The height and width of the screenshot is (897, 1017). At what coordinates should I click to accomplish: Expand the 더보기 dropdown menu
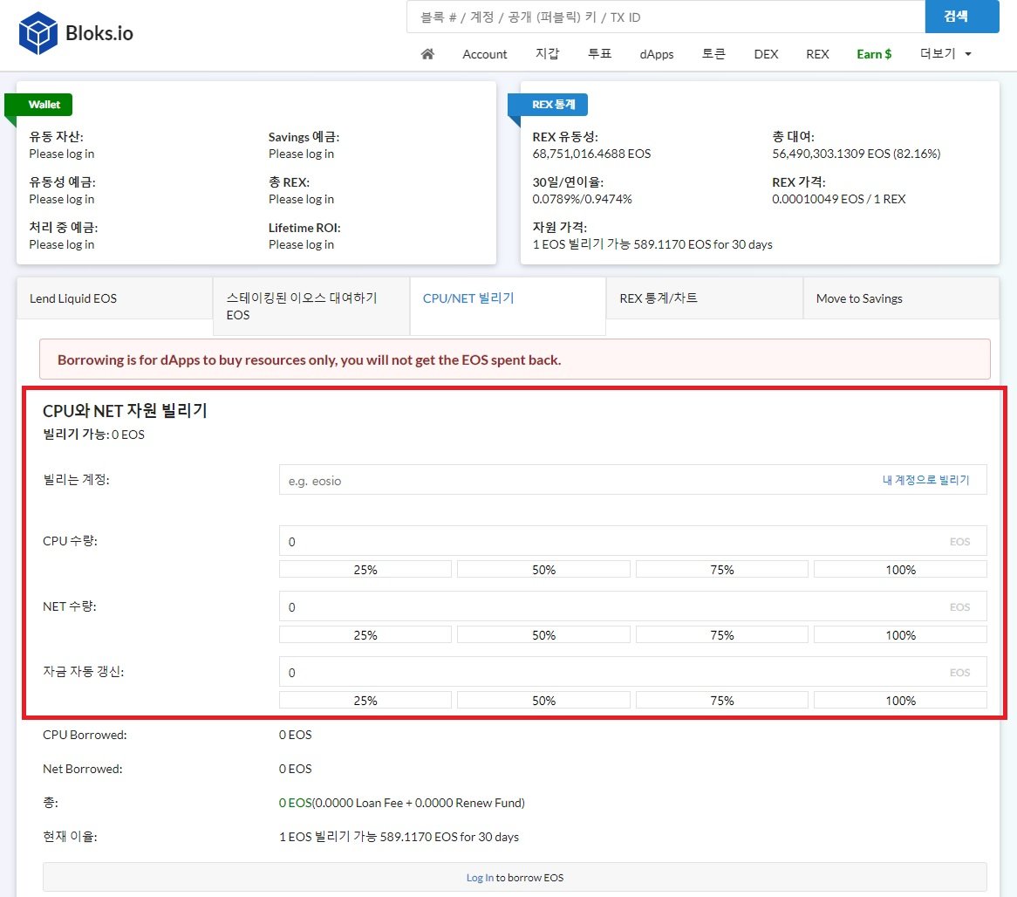click(945, 54)
